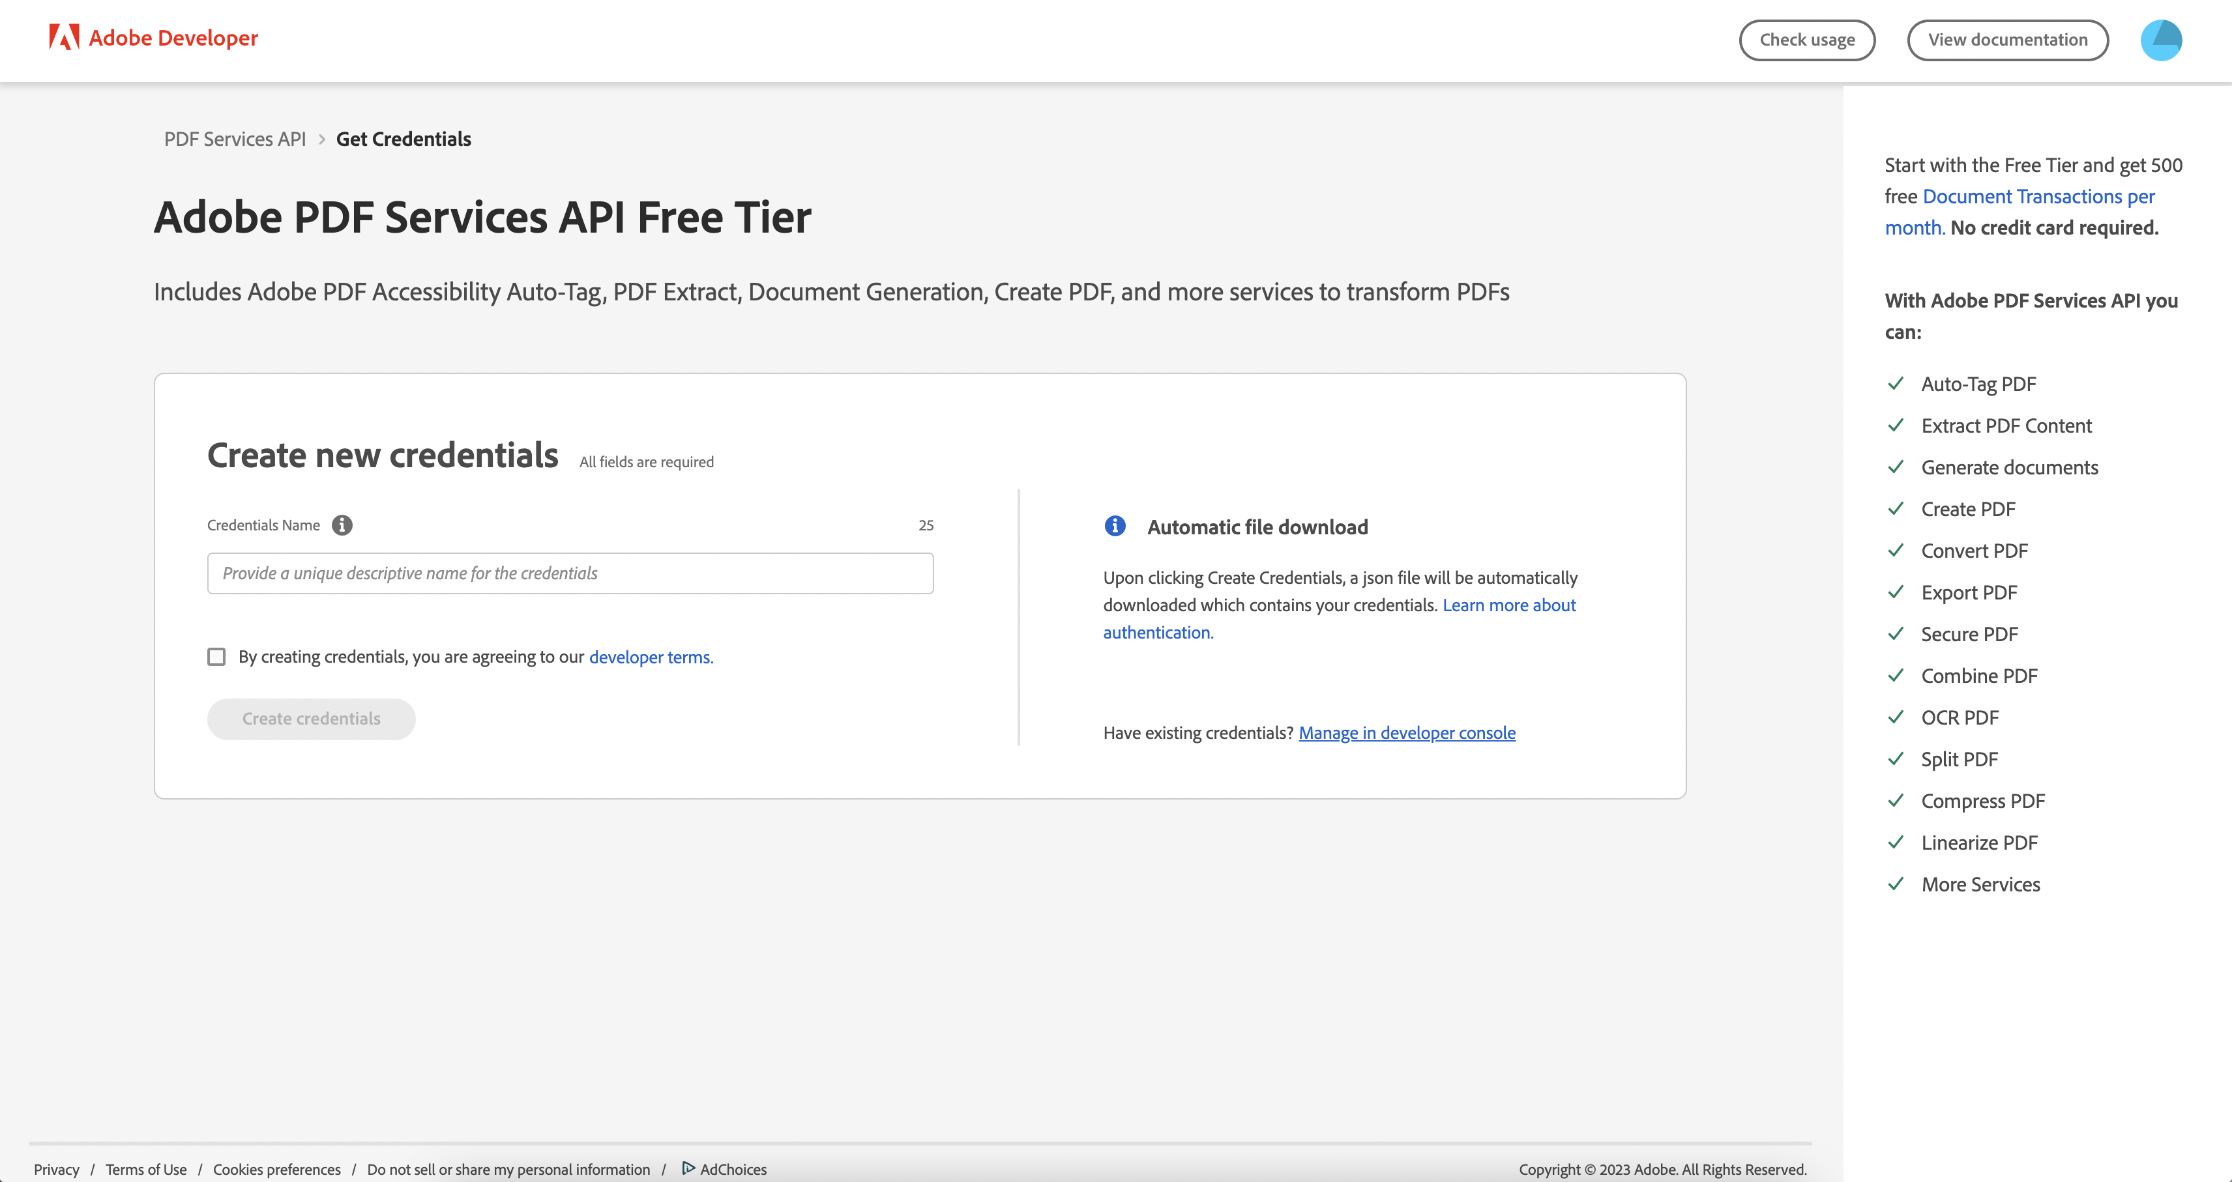Toggle the developer terms agreement checkbox
The height and width of the screenshot is (1182, 2232).
tap(217, 657)
